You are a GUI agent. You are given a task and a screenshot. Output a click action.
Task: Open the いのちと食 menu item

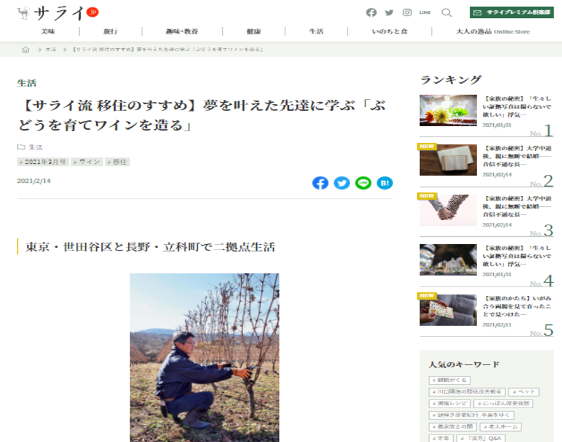[390, 32]
